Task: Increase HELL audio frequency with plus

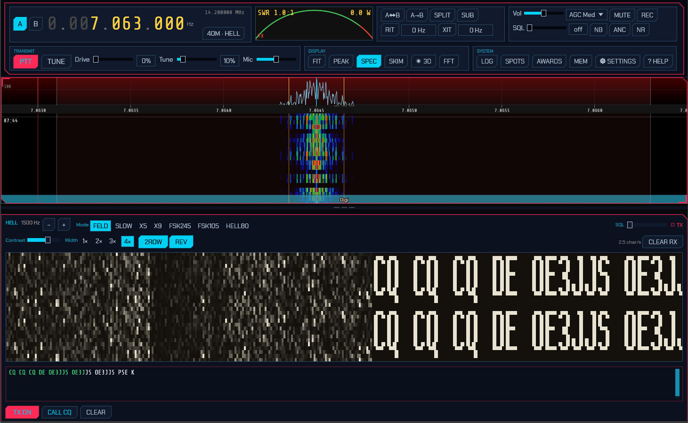Action: click(x=64, y=225)
